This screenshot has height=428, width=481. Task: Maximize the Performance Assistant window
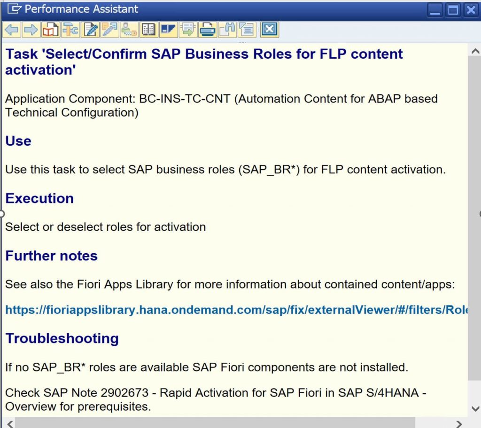pyautogui.click(x=453, y=10)
